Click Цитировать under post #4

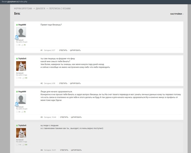pyautogui.click(x=76, y=150)
